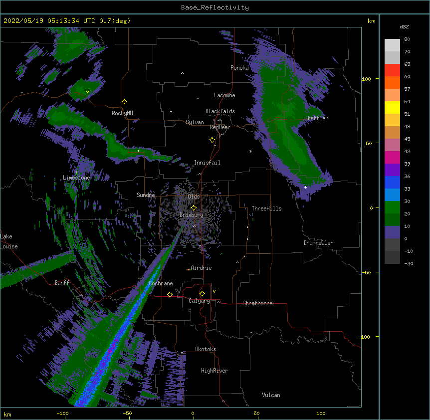430x420 pixels.
Task: Pick the dark blue 33-36 dBZ legend swatch
Action: (x=392, y=182)
